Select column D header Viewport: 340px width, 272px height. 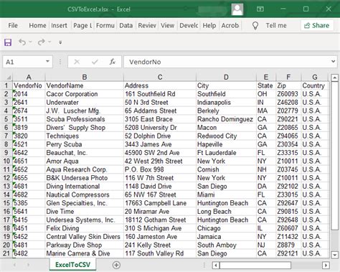pyautogui.click(x=226, y=78)
